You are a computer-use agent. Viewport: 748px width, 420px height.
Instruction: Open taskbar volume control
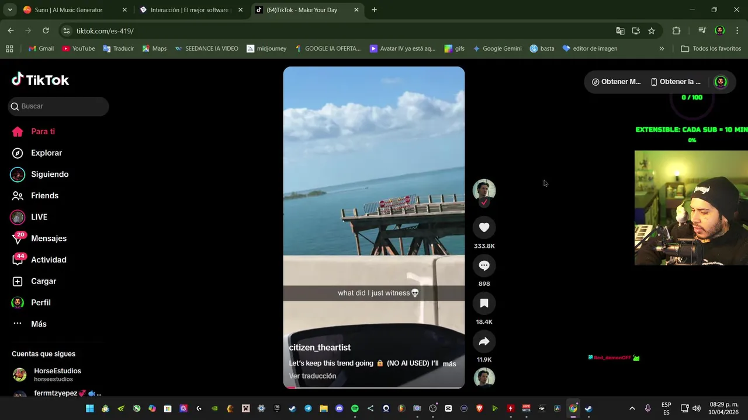pyautogui.click(x=696, y=408)
